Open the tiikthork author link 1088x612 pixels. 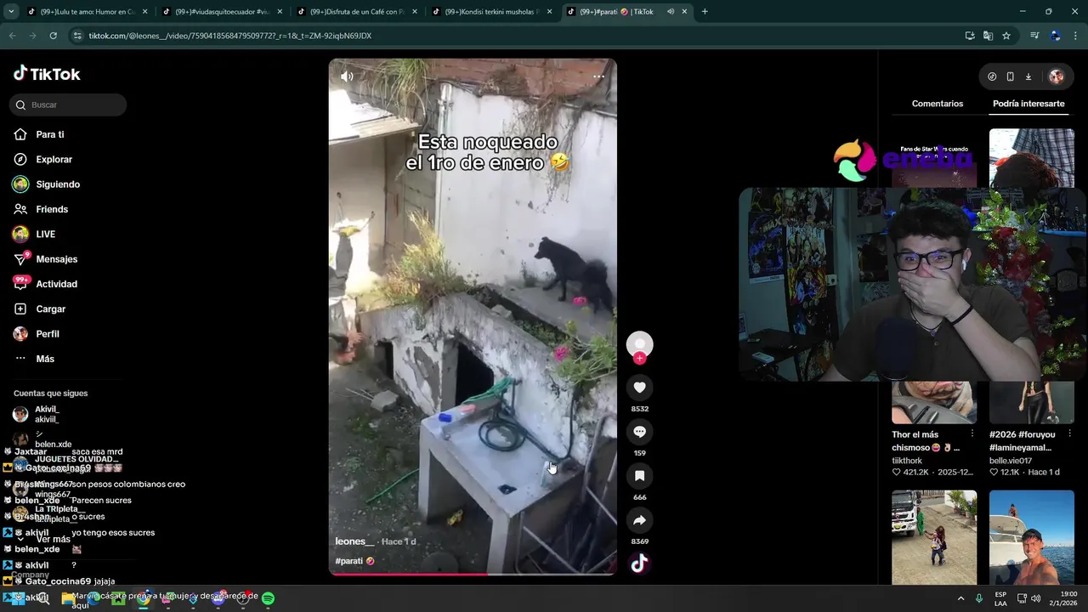(907, 461)
